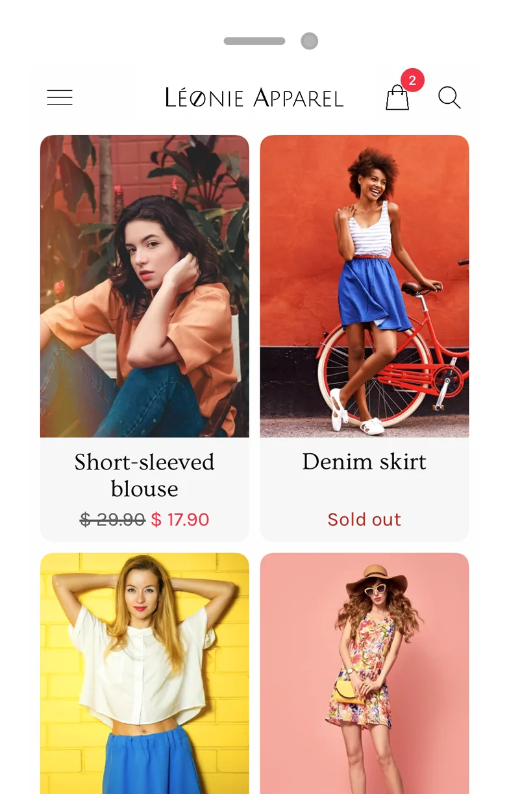The width and height of the screenshot is (509, 794).
Task: Tap the phone's earpiece speaker bar
Action: pos(255,42)
